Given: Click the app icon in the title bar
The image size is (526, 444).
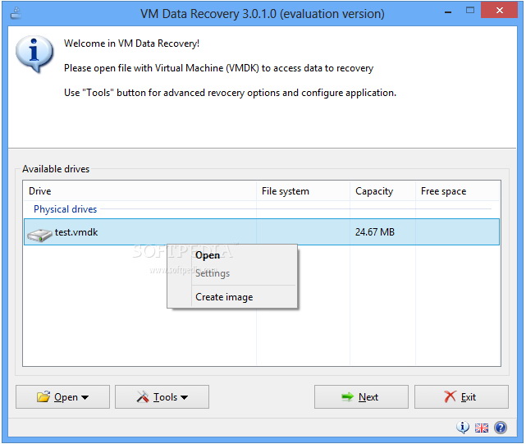Looking at the screenshot, I should 16,14.
